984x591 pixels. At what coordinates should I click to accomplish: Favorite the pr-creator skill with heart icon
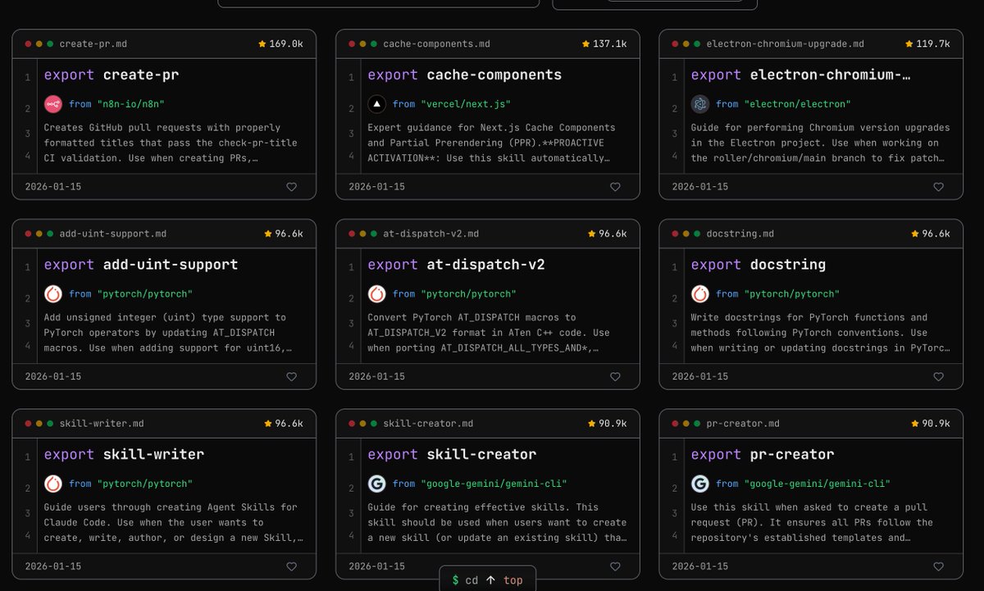point(938,566)
